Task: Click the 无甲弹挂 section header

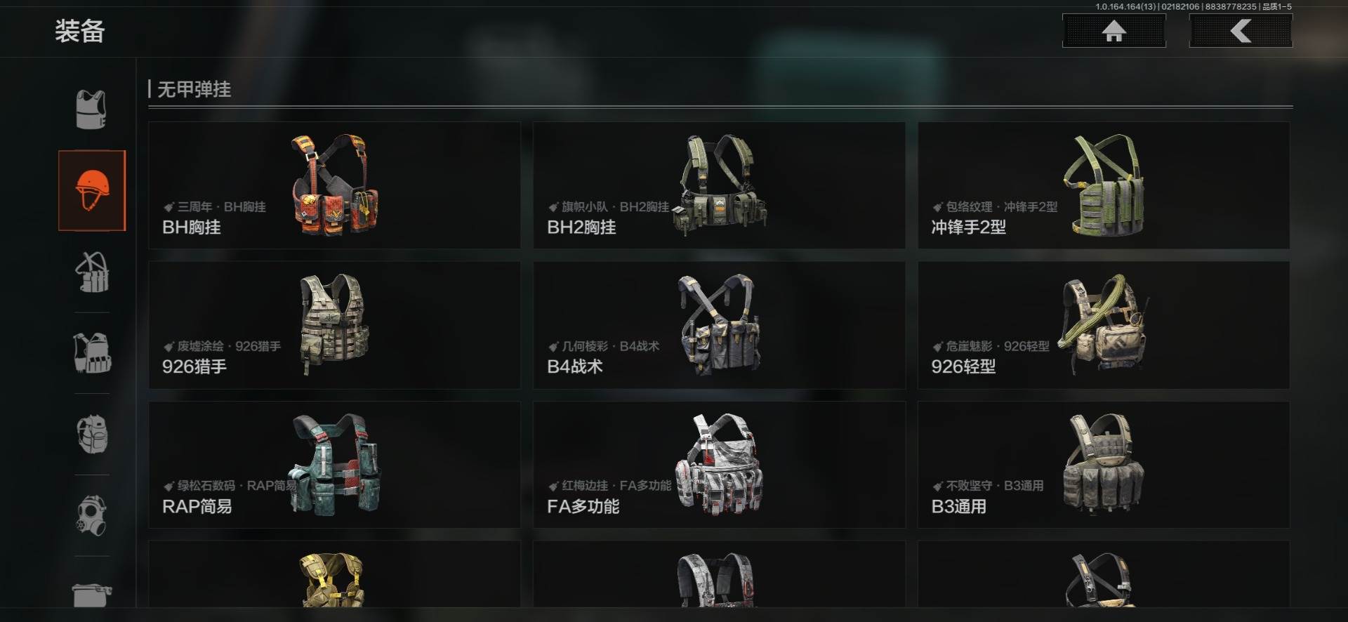Action: click(x=194, y=89)
